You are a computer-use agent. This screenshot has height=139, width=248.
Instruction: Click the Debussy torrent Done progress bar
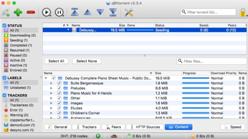[x=140, y=30]
